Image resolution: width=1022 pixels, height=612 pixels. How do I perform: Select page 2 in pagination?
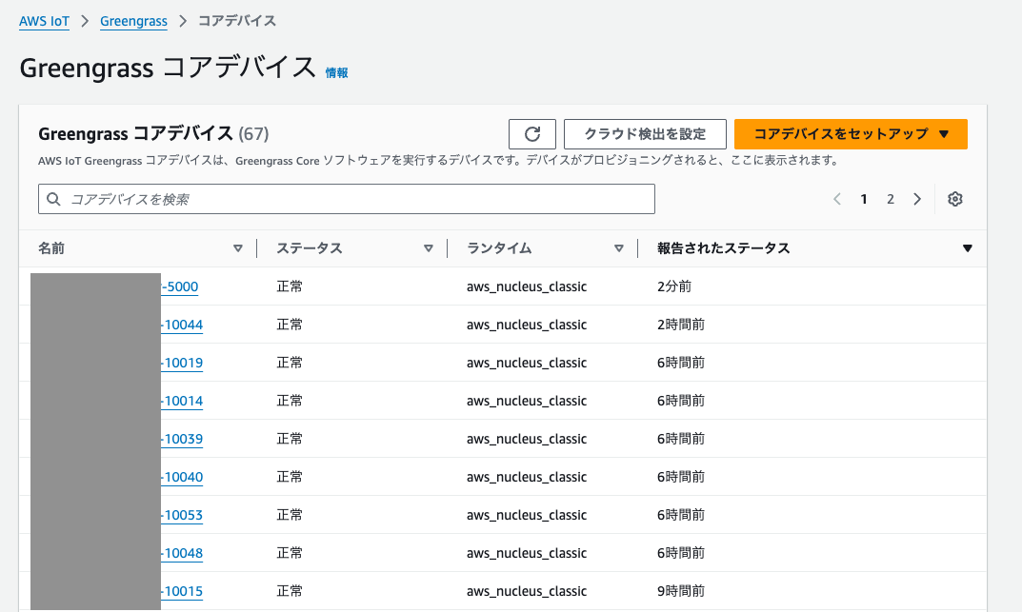coord(891,199)
